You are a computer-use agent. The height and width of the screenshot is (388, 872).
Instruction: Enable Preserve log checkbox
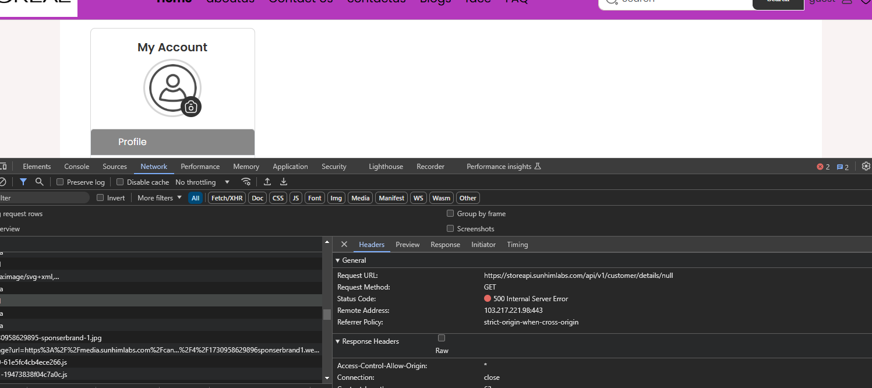pyautogui.click(x=60, y=182)
